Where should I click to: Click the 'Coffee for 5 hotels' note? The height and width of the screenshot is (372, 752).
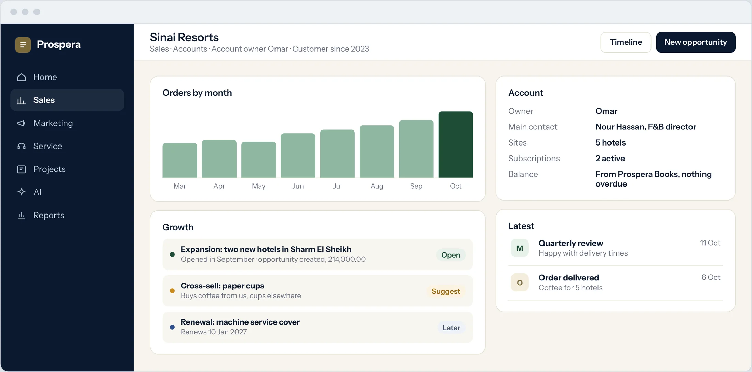tap(570, 288)
